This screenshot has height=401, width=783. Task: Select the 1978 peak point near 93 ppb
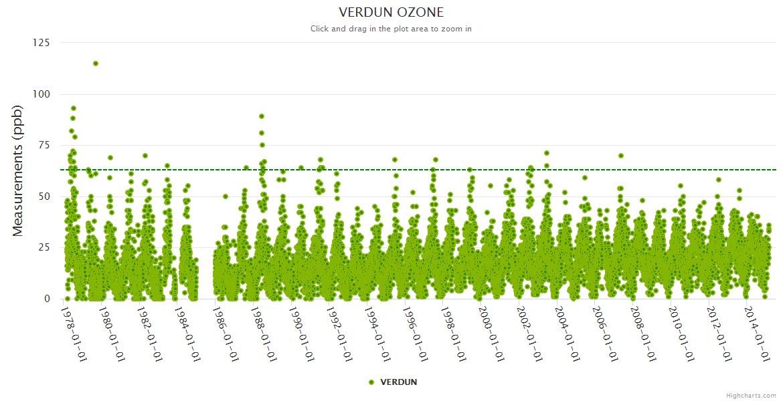tap(74, 108)
